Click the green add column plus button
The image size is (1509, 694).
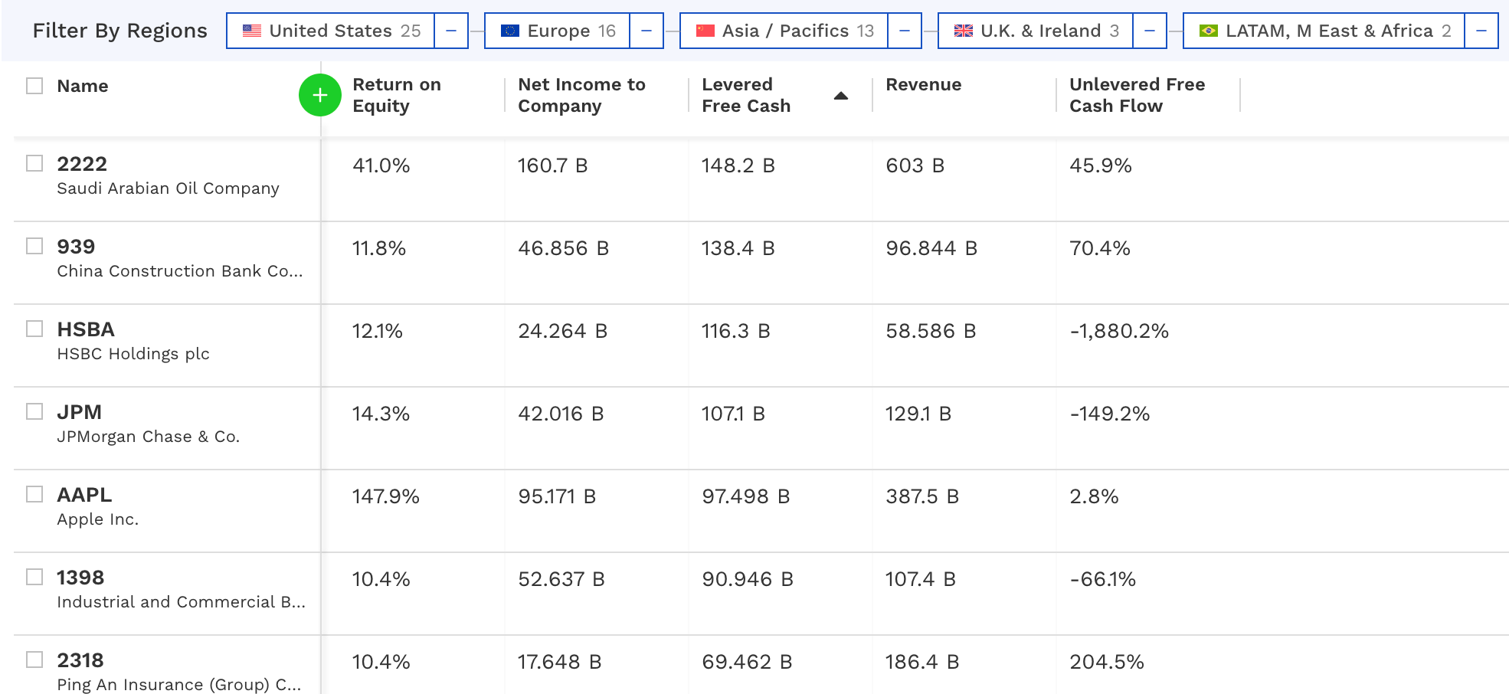[320, 95]
